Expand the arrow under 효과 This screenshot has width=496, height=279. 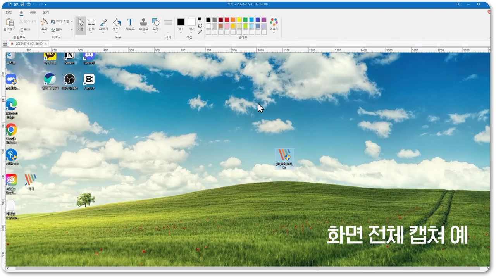(45, 33)
